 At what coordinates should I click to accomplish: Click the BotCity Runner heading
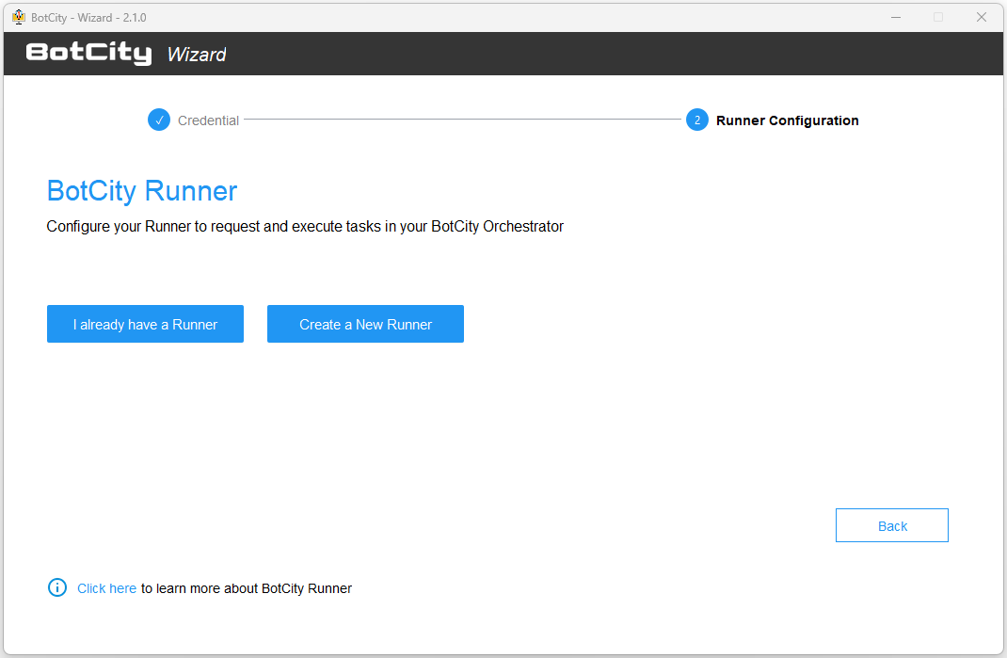point(142,191)
